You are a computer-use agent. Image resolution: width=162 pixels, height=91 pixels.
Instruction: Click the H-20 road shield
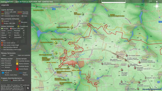[x=160, y=22]
